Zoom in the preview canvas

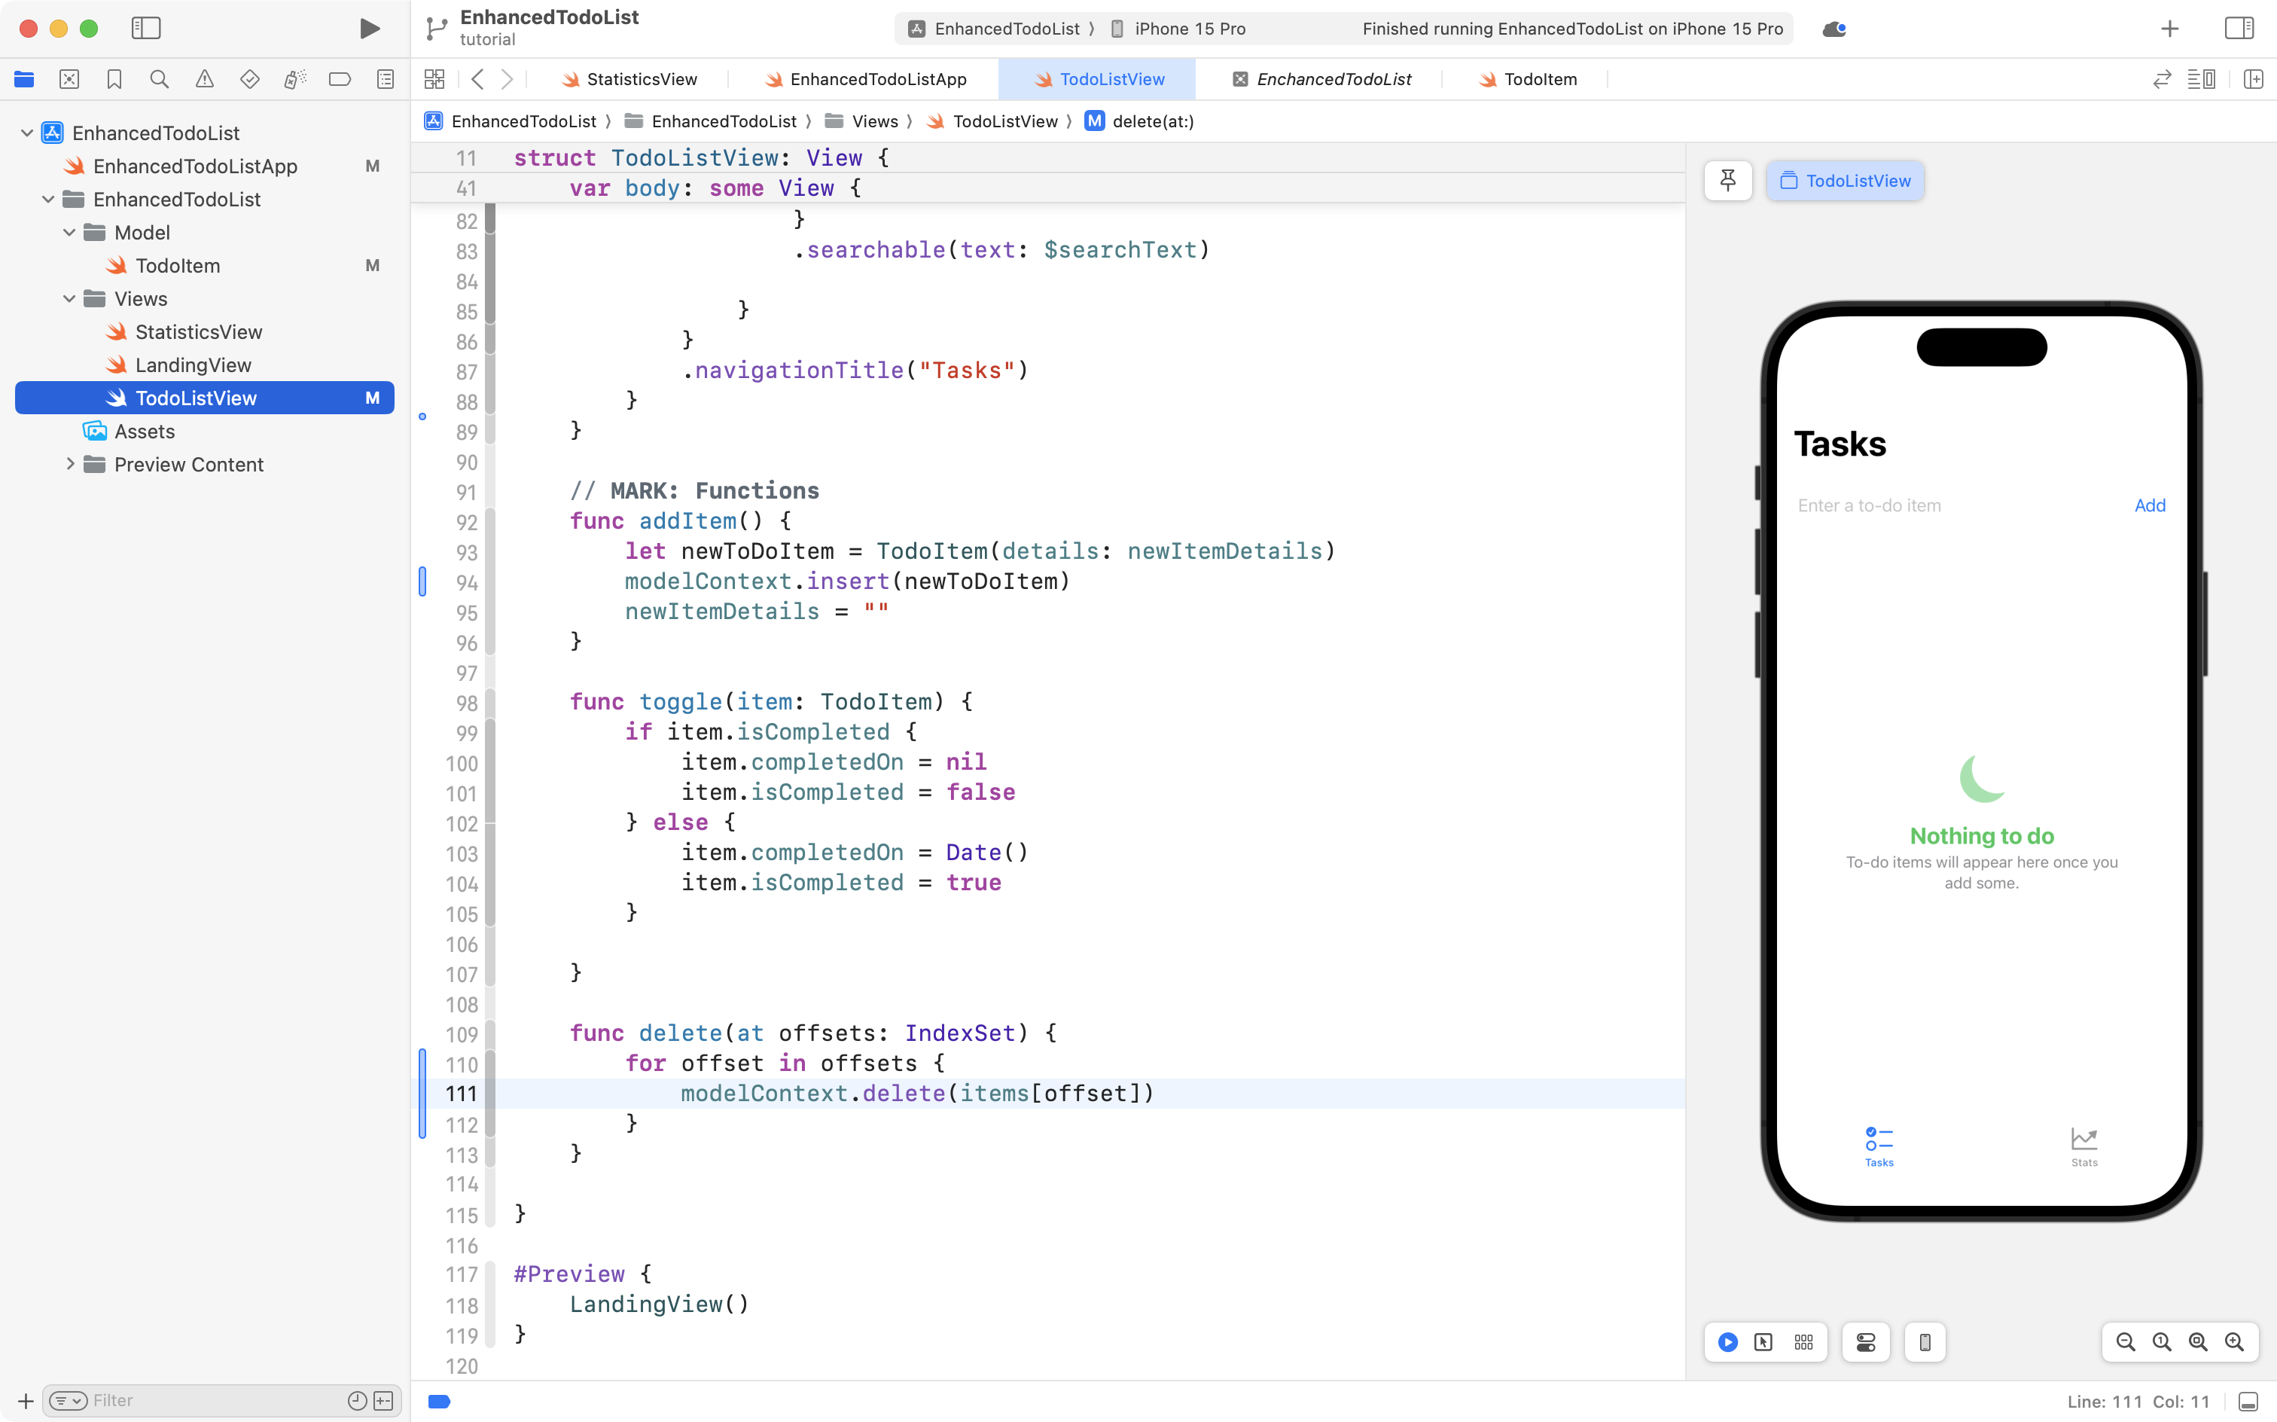(2236, 1342)
